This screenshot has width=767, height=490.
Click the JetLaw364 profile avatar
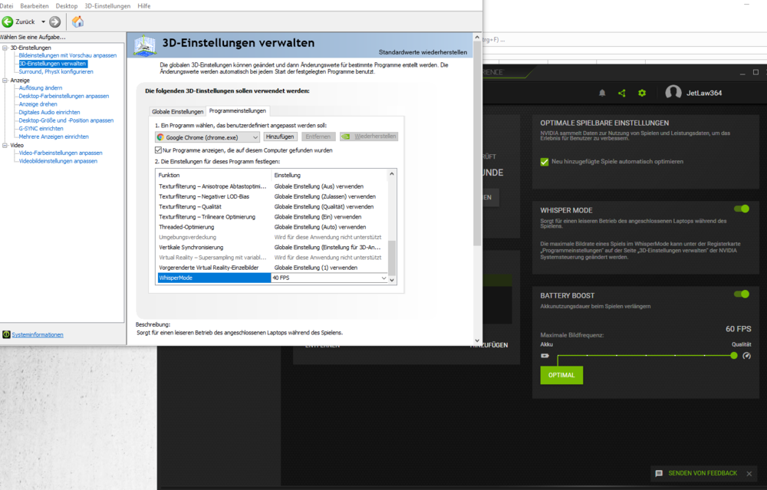click(x=673, y=92)
